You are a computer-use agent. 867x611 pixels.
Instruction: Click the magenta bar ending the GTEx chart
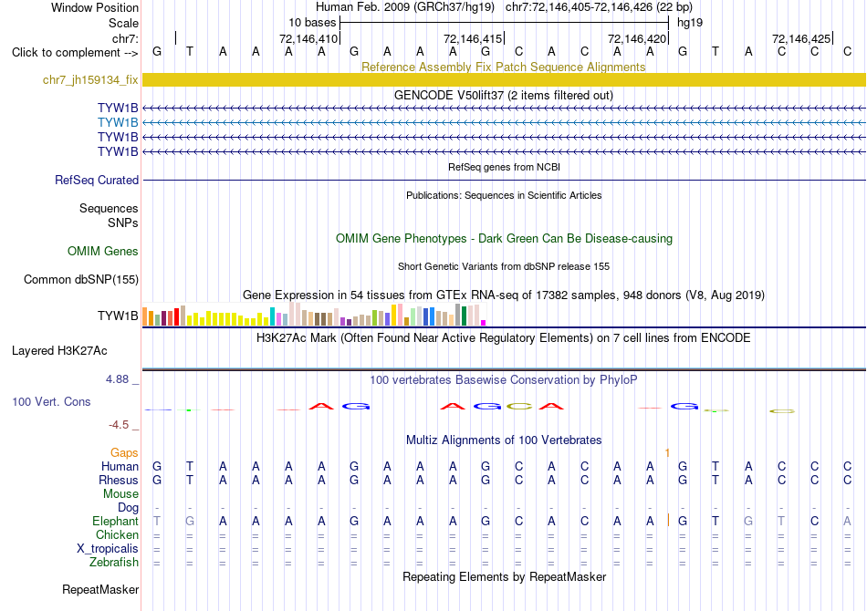point(484,323)
